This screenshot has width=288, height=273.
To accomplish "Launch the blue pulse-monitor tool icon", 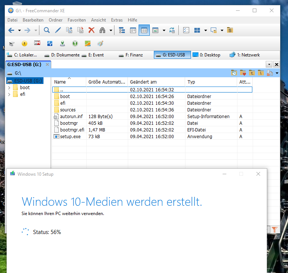I will click(x=50, y=43).
